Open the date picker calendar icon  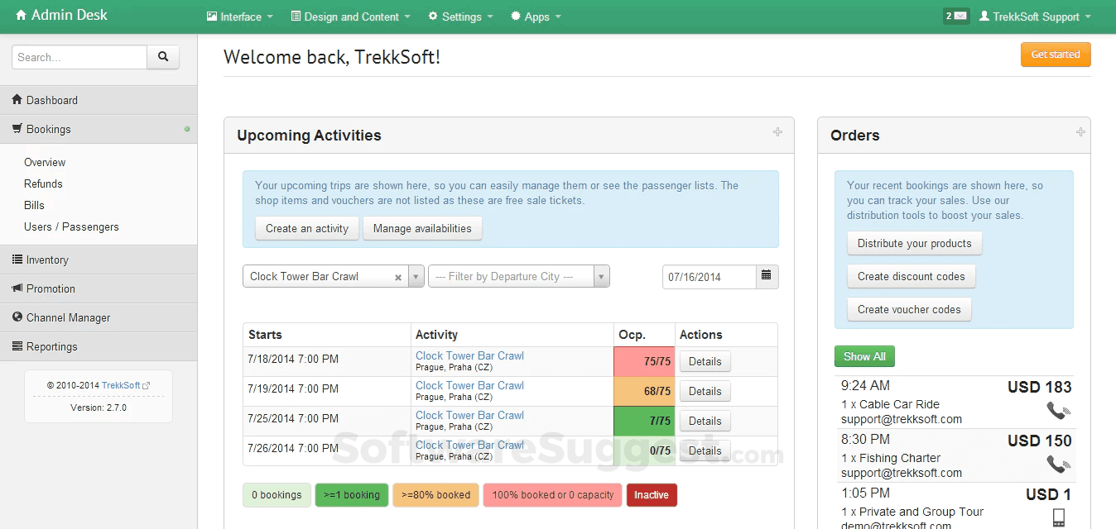pyautogui.click(x=767, y=277)
